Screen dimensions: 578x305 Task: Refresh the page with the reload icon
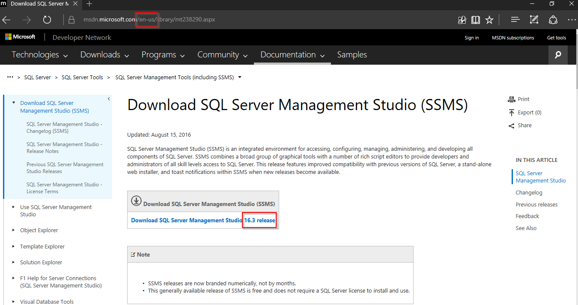coord(47,20)
